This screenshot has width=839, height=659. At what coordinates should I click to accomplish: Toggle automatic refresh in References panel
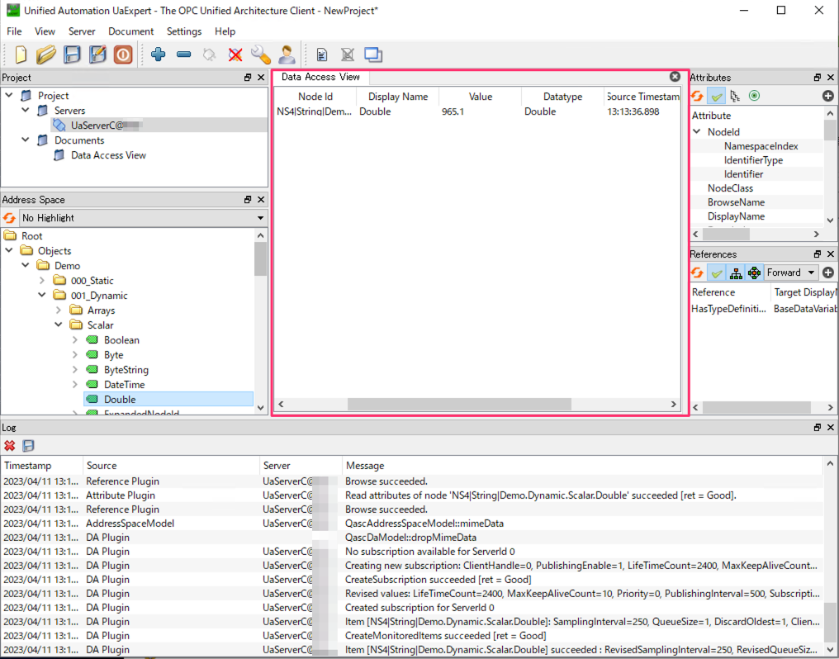[x=716, y=273]
